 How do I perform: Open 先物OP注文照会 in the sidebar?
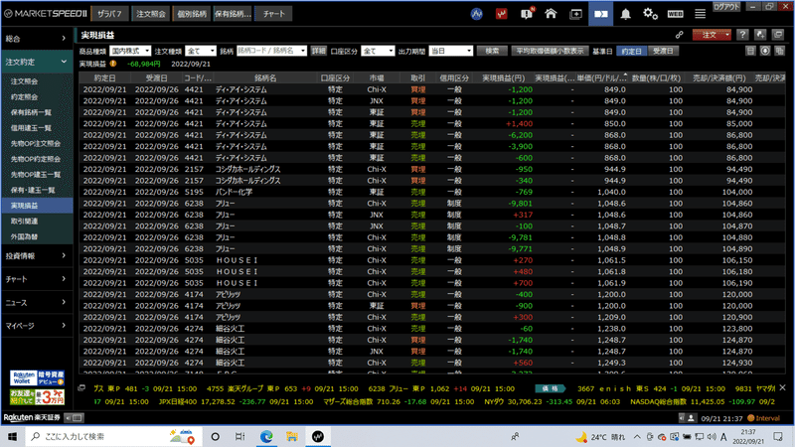[37, 143]
